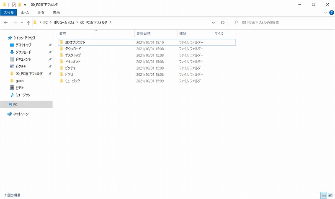This screenshot has width=335, height=199.
Task: Switch to details view in status bar
Action: pyautogui.click(x=323, y=195)
